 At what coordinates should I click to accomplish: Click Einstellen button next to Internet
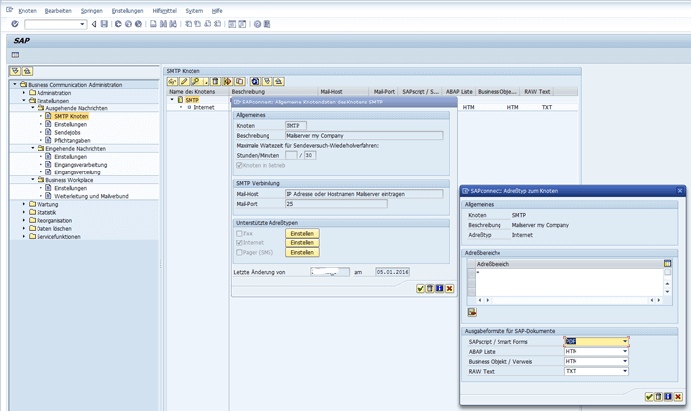302,242
